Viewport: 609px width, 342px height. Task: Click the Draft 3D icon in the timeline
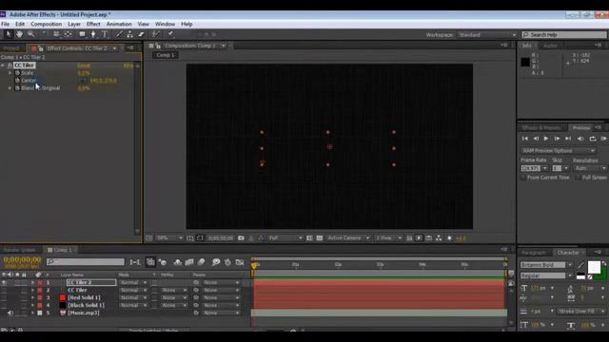tap(163, 262)
